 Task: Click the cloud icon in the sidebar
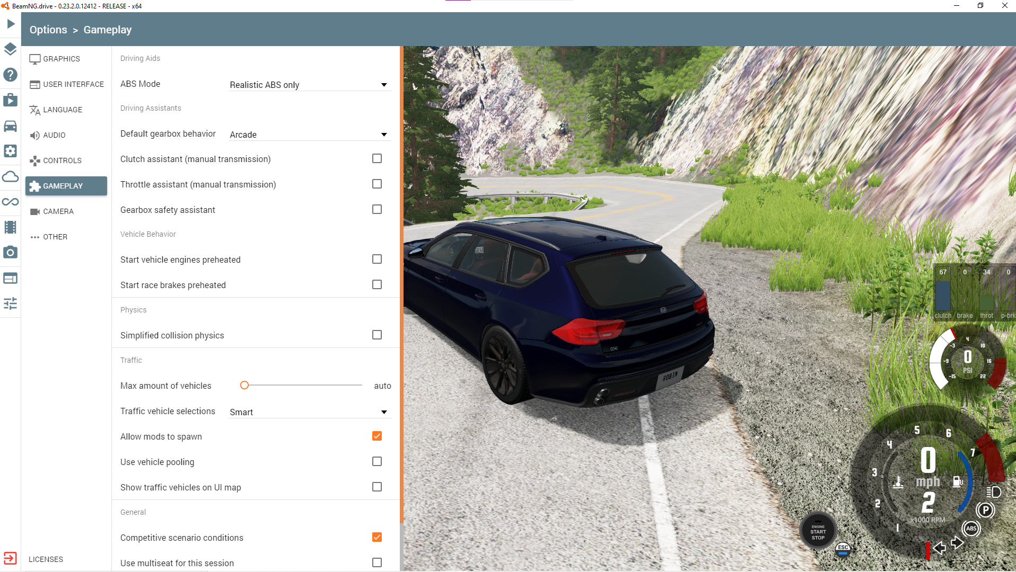(11, 176)
